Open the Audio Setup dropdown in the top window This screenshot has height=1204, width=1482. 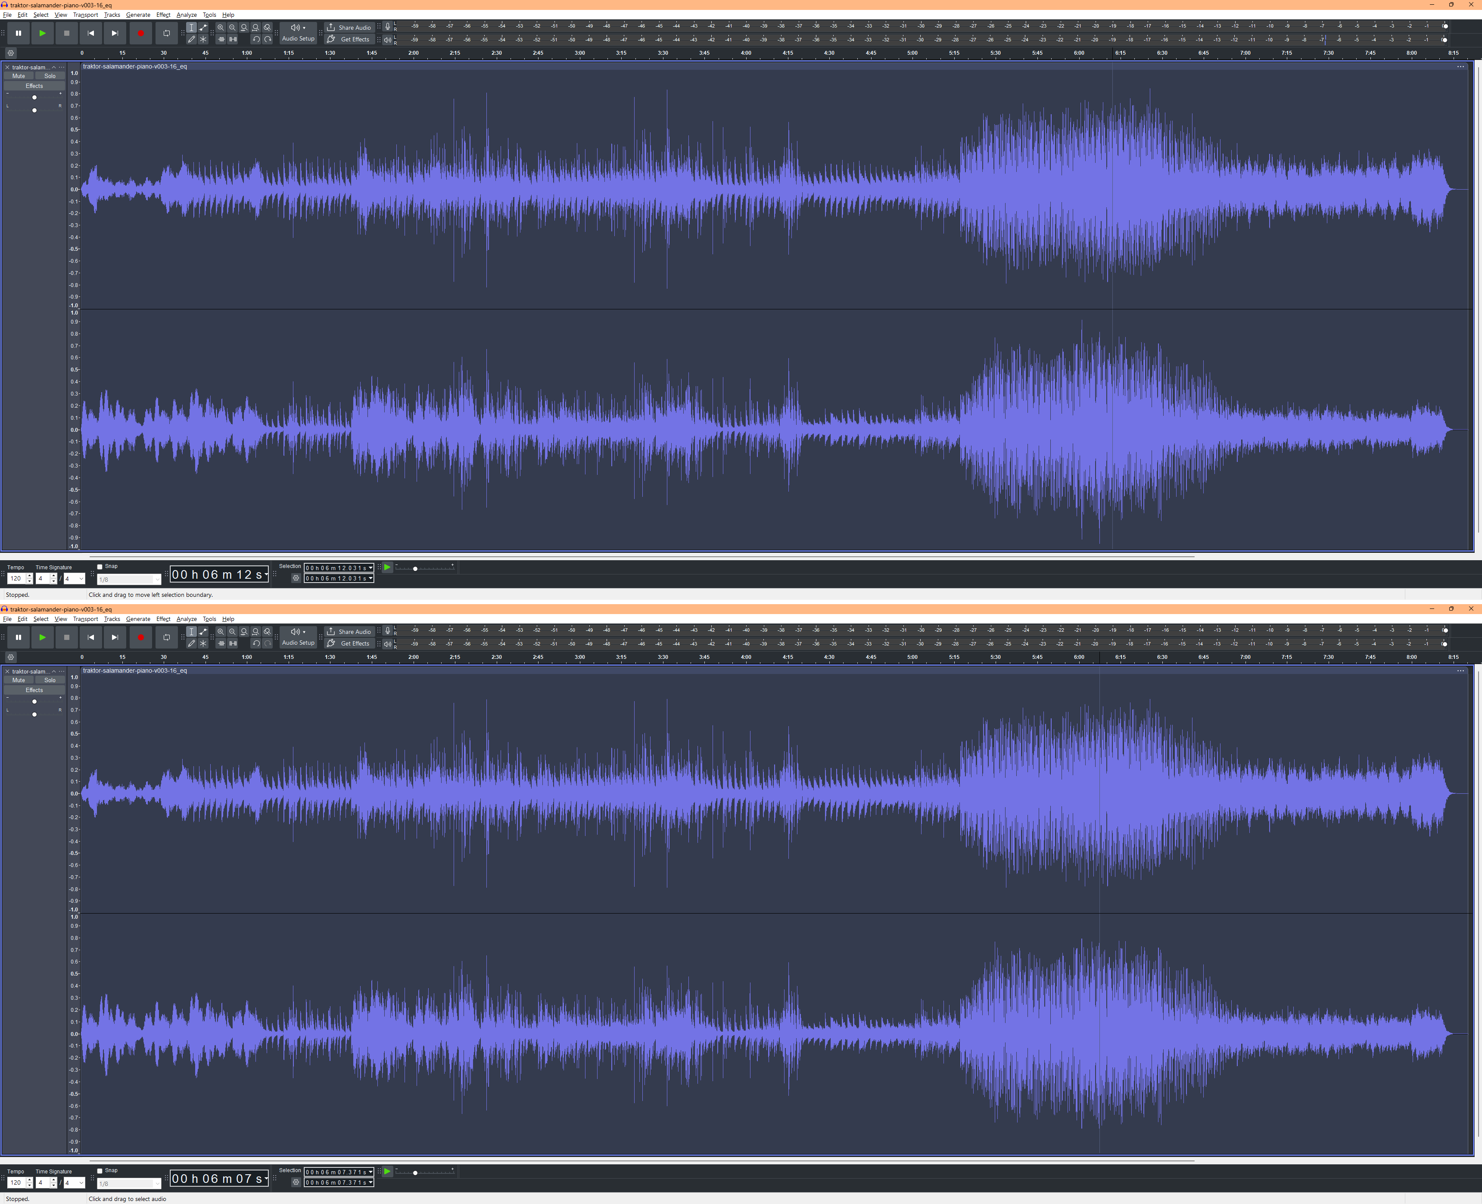click(298, 33)
